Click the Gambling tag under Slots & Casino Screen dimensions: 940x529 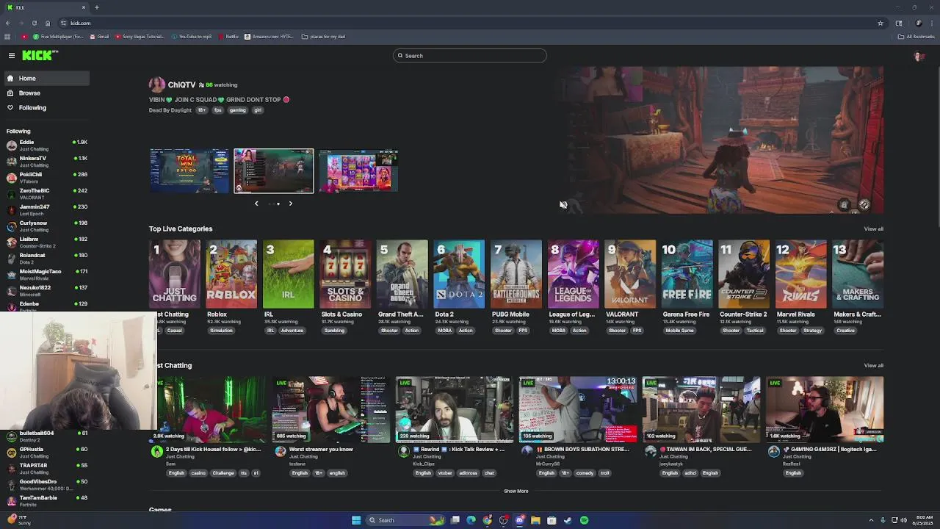pyautogui.click(x=334, y=331)
